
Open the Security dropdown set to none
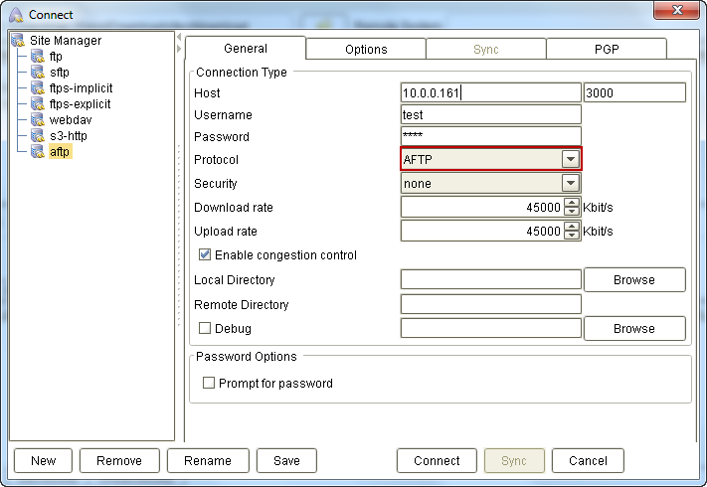[570, 183]
